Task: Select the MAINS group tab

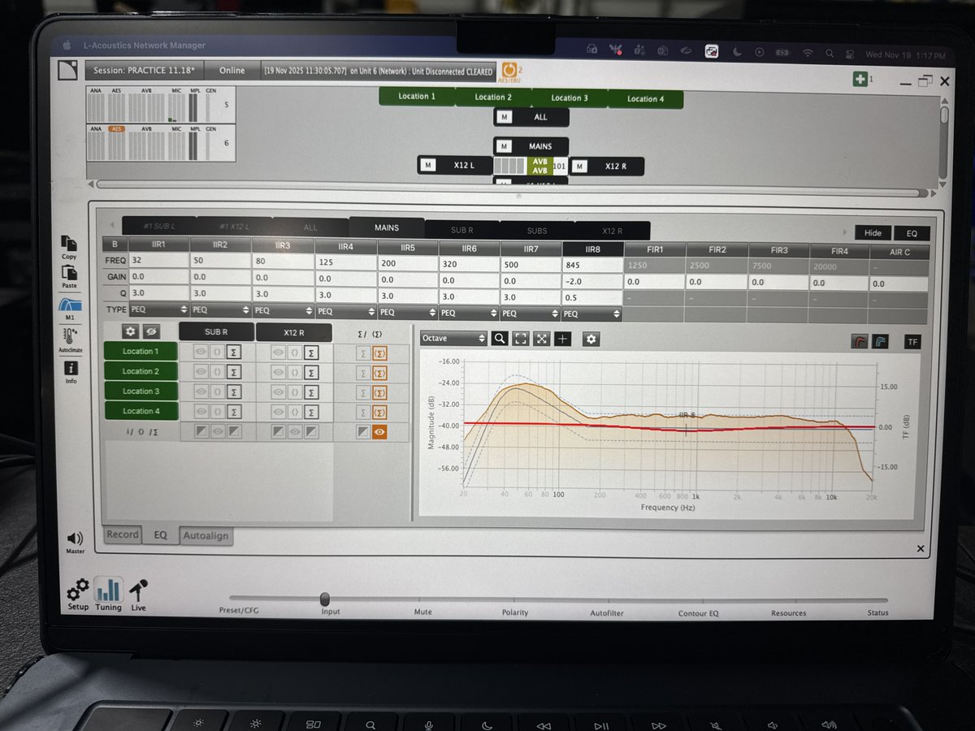Action: [386, 228]
